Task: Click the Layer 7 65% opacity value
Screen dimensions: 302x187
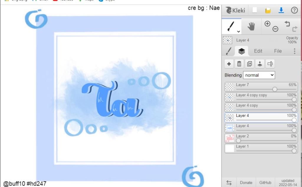Action: pyautogui.click(x=292, y=85)
